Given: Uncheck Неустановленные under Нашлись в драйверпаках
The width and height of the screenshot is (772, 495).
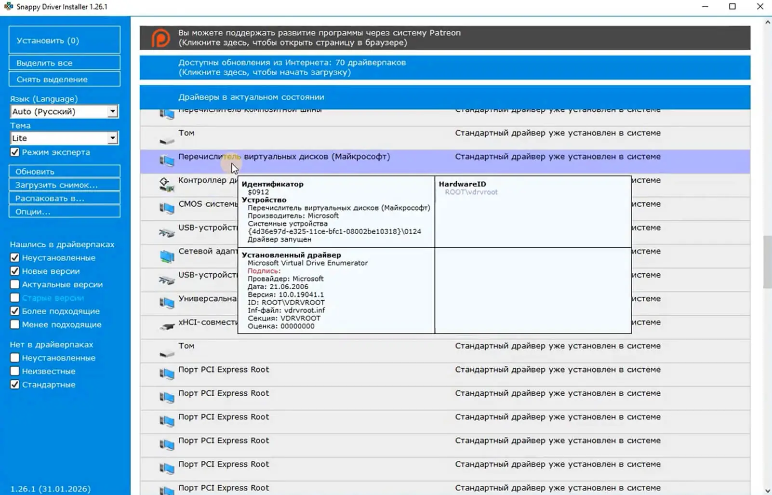Looking at the screenshot, I should coord(15,258).
